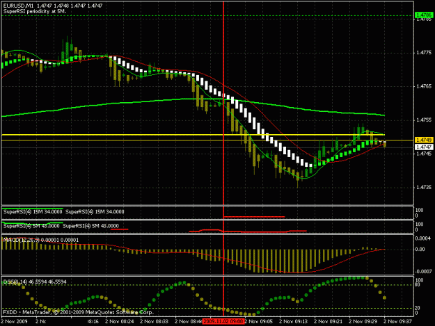Click the '2 Nov 09:13' time label
Screen dimensions: 435x326
(294, 322)
